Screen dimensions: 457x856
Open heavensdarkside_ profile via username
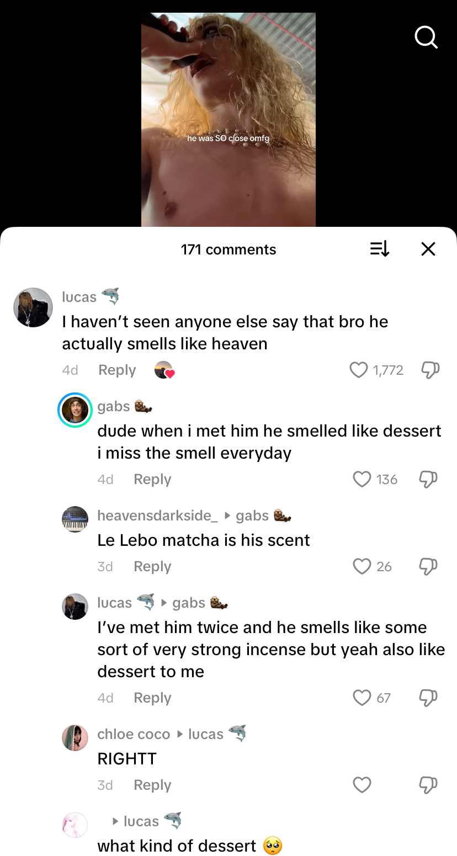pyautogui.click(x=154, y=515)
